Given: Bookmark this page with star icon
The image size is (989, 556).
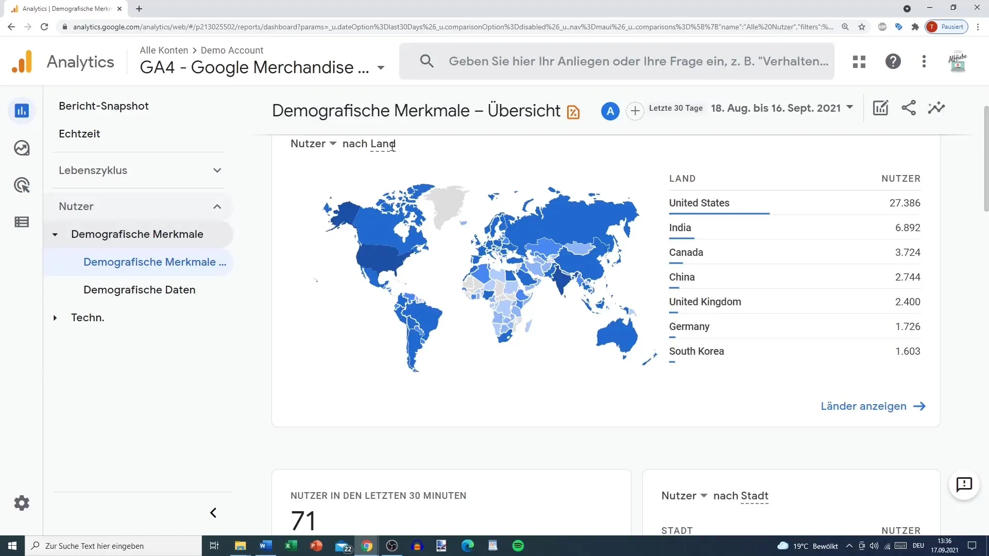Looking at the screenshot, I should pyautogui.click(x=862, y=27).
